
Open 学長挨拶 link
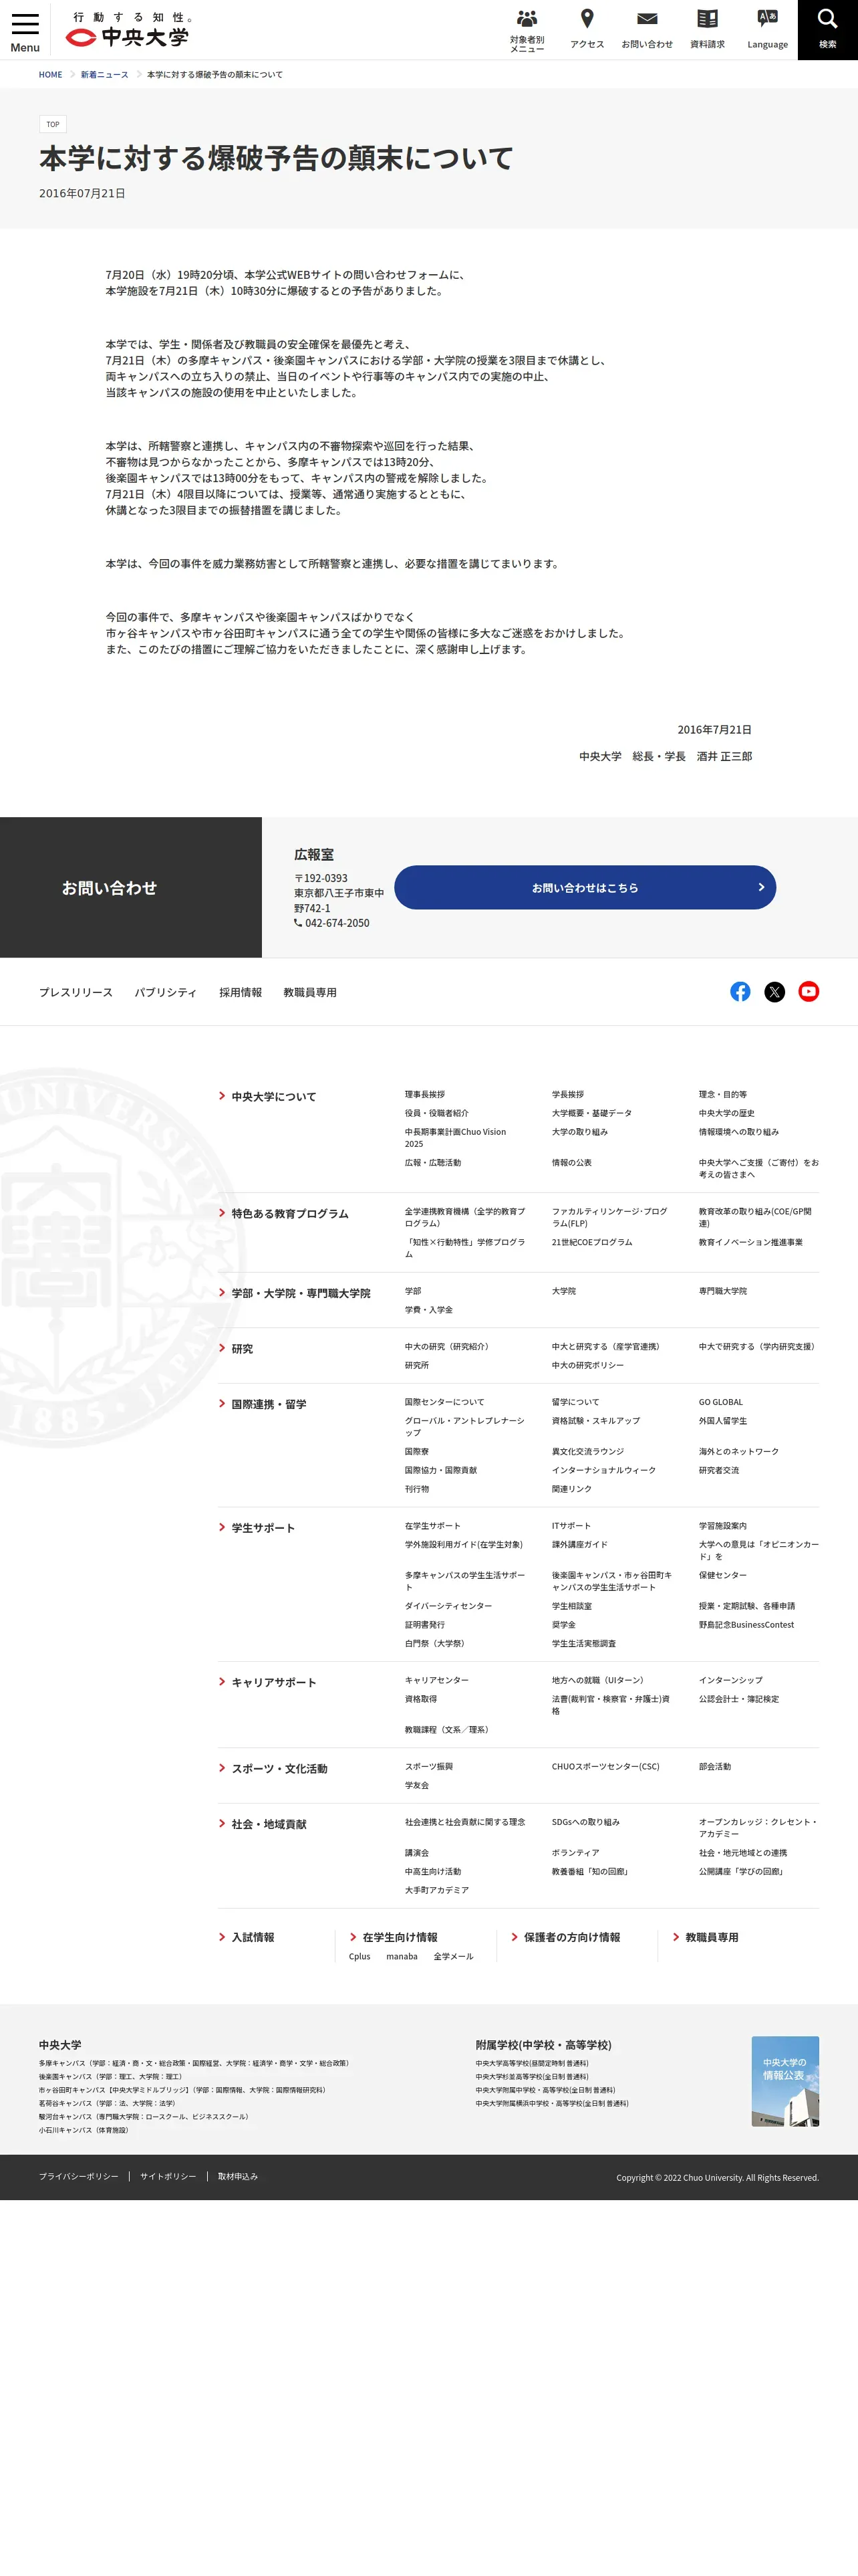tap(569, 1094)
